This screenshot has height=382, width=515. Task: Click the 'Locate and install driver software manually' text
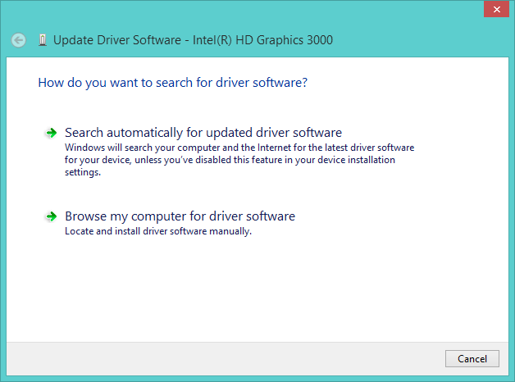158,231
